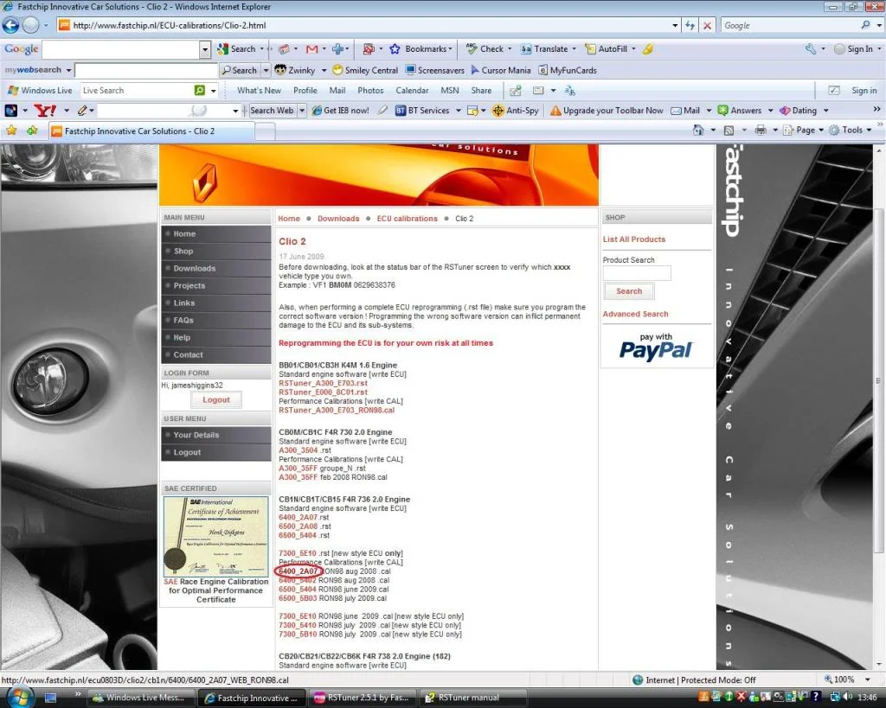The image size is (886, 708).
Task: Click Get IE8 now toolbar button
Action: click(341, 111)
